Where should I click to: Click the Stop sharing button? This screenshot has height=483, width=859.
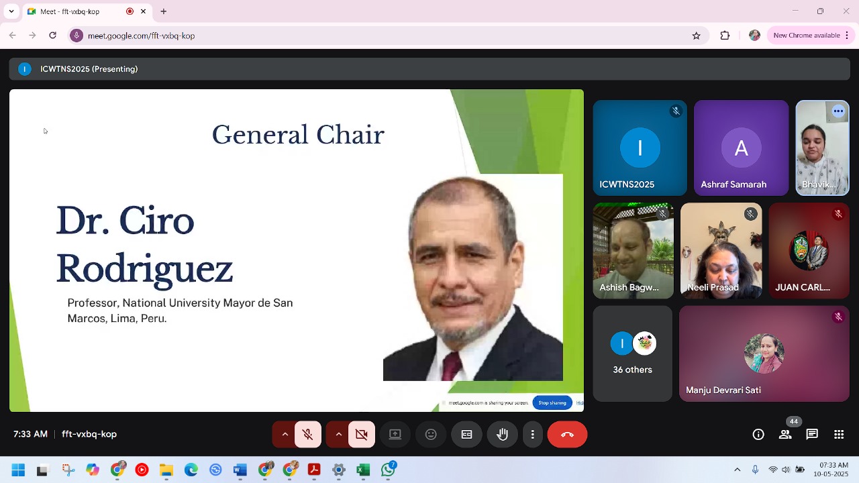click(x=552, y=402)
